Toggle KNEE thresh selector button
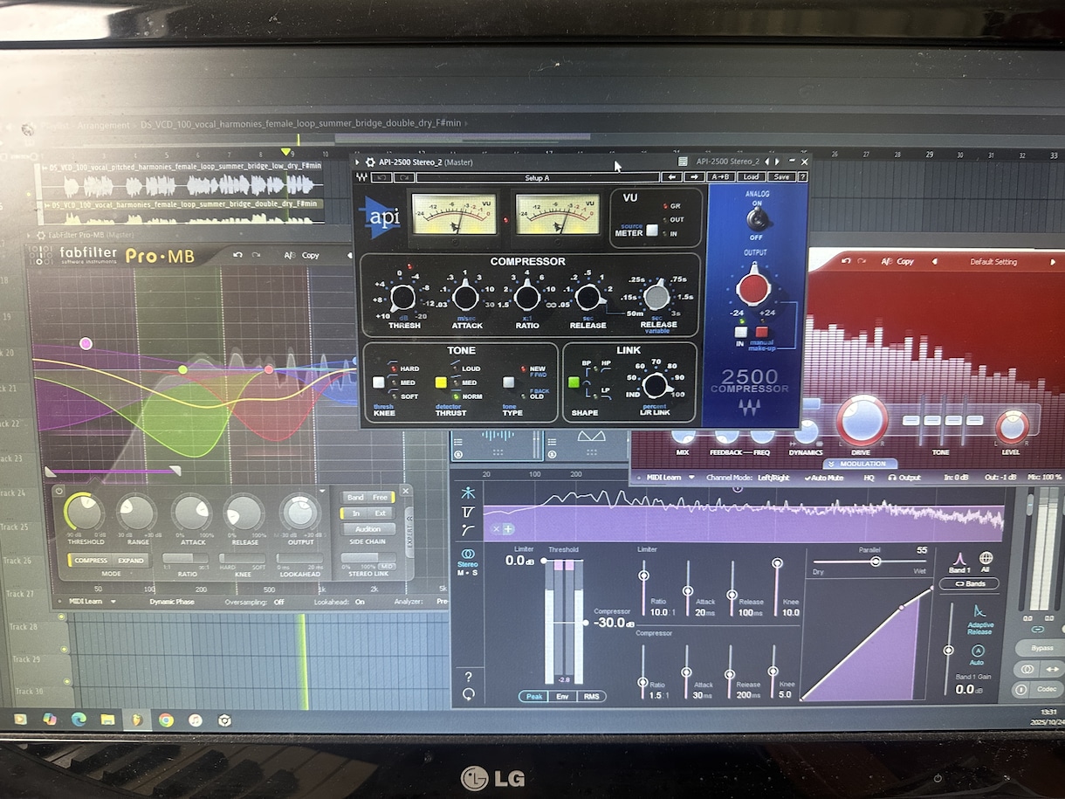Image resolution: width=1065 pixels, height=799 pixels. tap(379, 382)
